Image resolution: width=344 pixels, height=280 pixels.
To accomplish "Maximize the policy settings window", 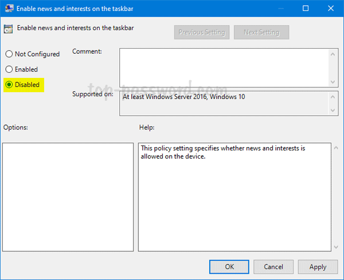I will click(306, 9).
